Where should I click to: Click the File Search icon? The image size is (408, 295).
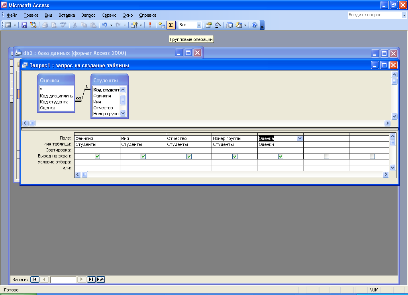33,25
